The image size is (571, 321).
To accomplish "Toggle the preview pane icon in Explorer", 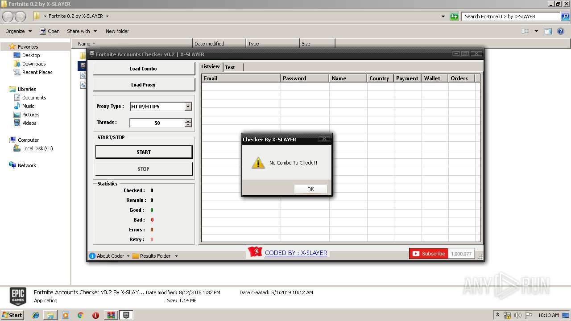I will pyautogui.click(x=548, y=31).
